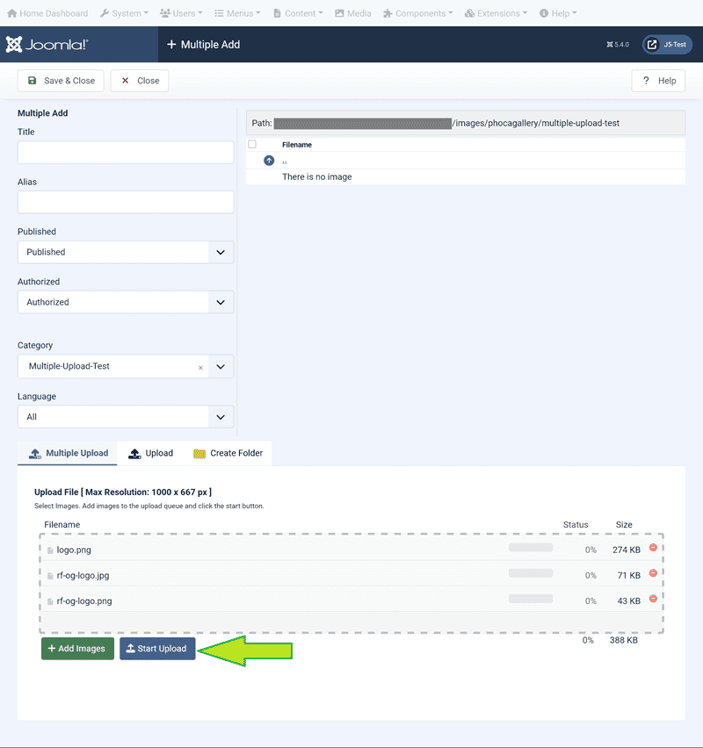Viewport: 703px width, 748px height.
Task: Click the logo.png upload progress bar
Action: 531,548
